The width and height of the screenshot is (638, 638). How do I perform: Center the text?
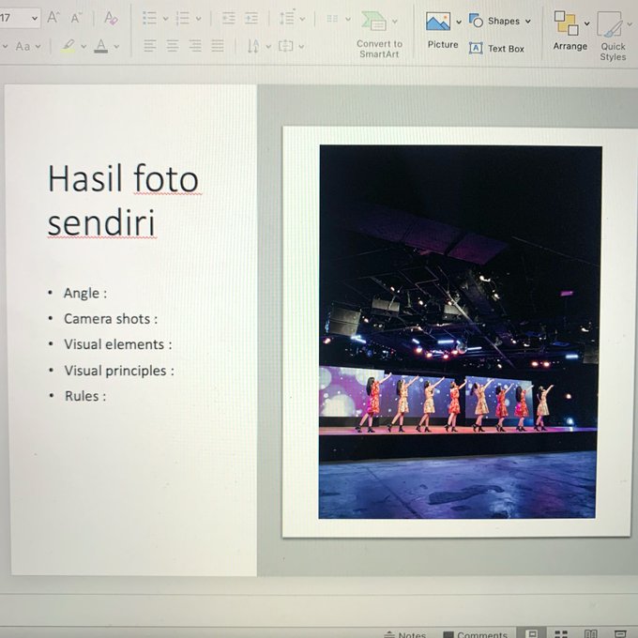[173, 46]
